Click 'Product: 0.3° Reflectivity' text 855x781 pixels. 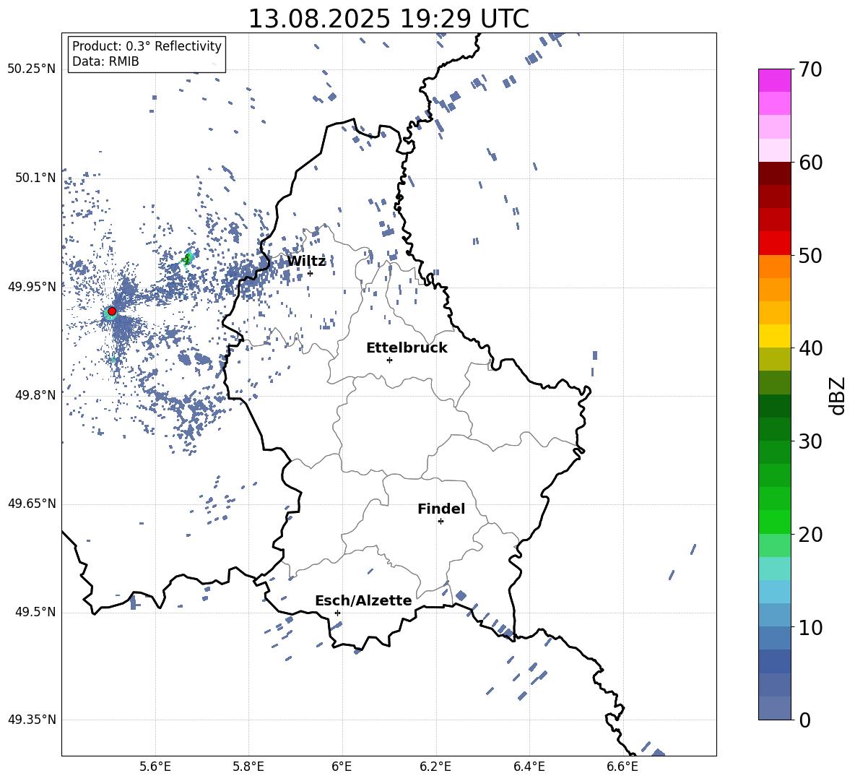point(147,46)
